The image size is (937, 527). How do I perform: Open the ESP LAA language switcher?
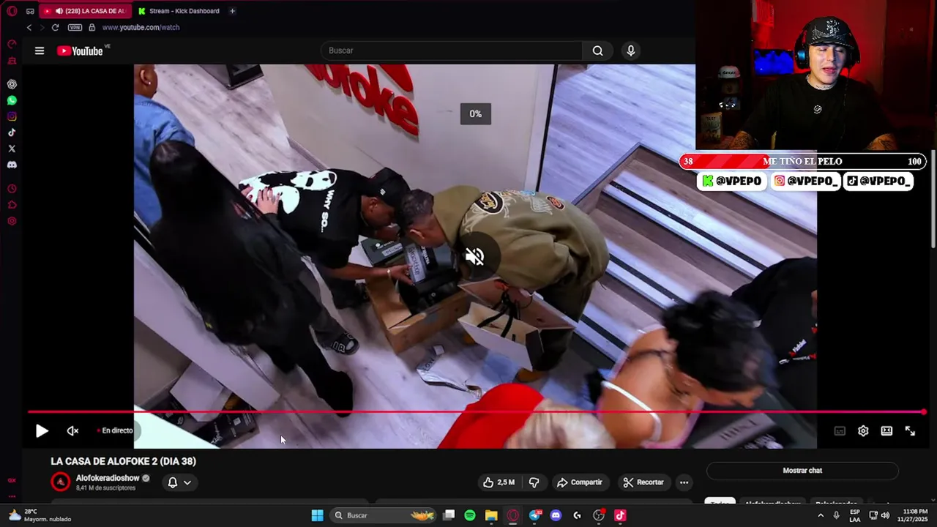tap(855, 515)
